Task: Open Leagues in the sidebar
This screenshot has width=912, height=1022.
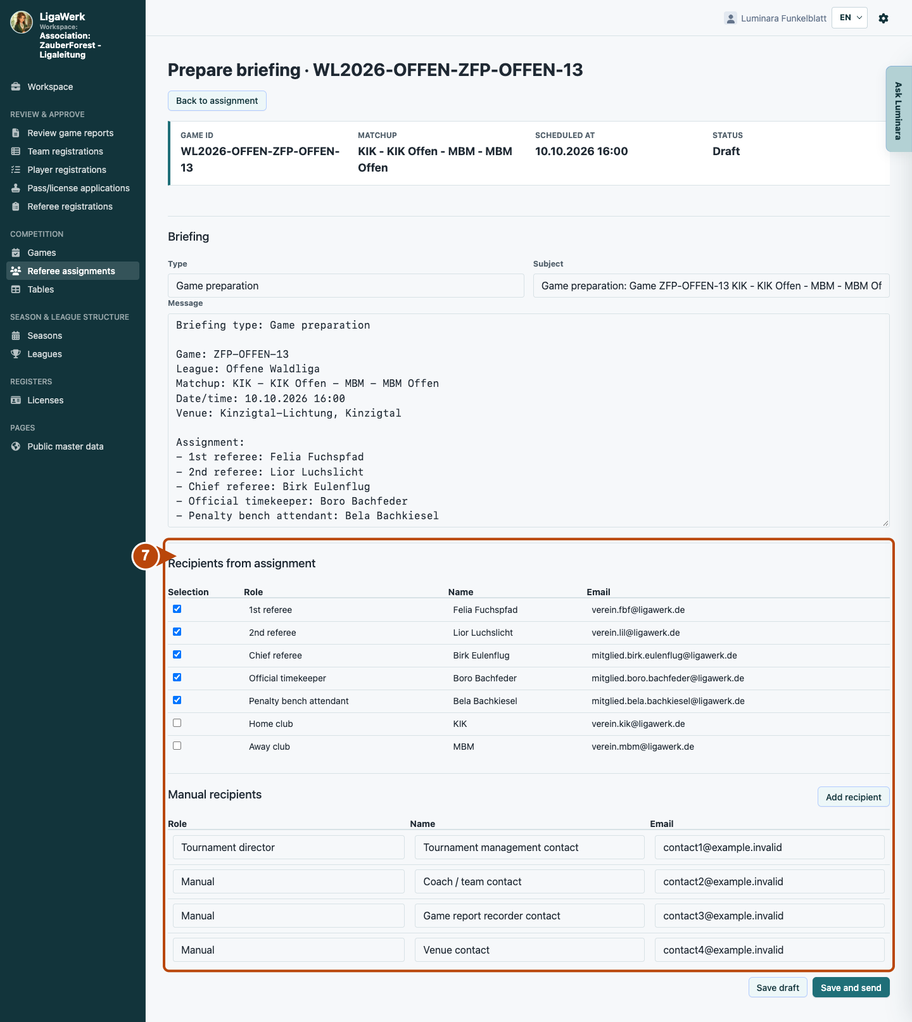Action: pyautogui.click(x=73, y=354)
